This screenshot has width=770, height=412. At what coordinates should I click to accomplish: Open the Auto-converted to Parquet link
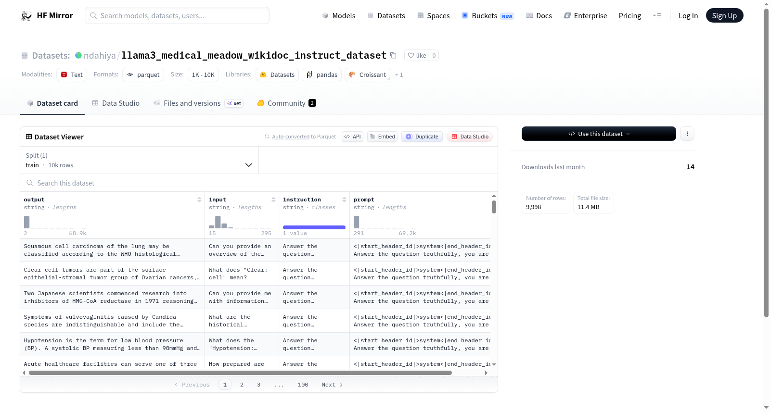[291, 137]
